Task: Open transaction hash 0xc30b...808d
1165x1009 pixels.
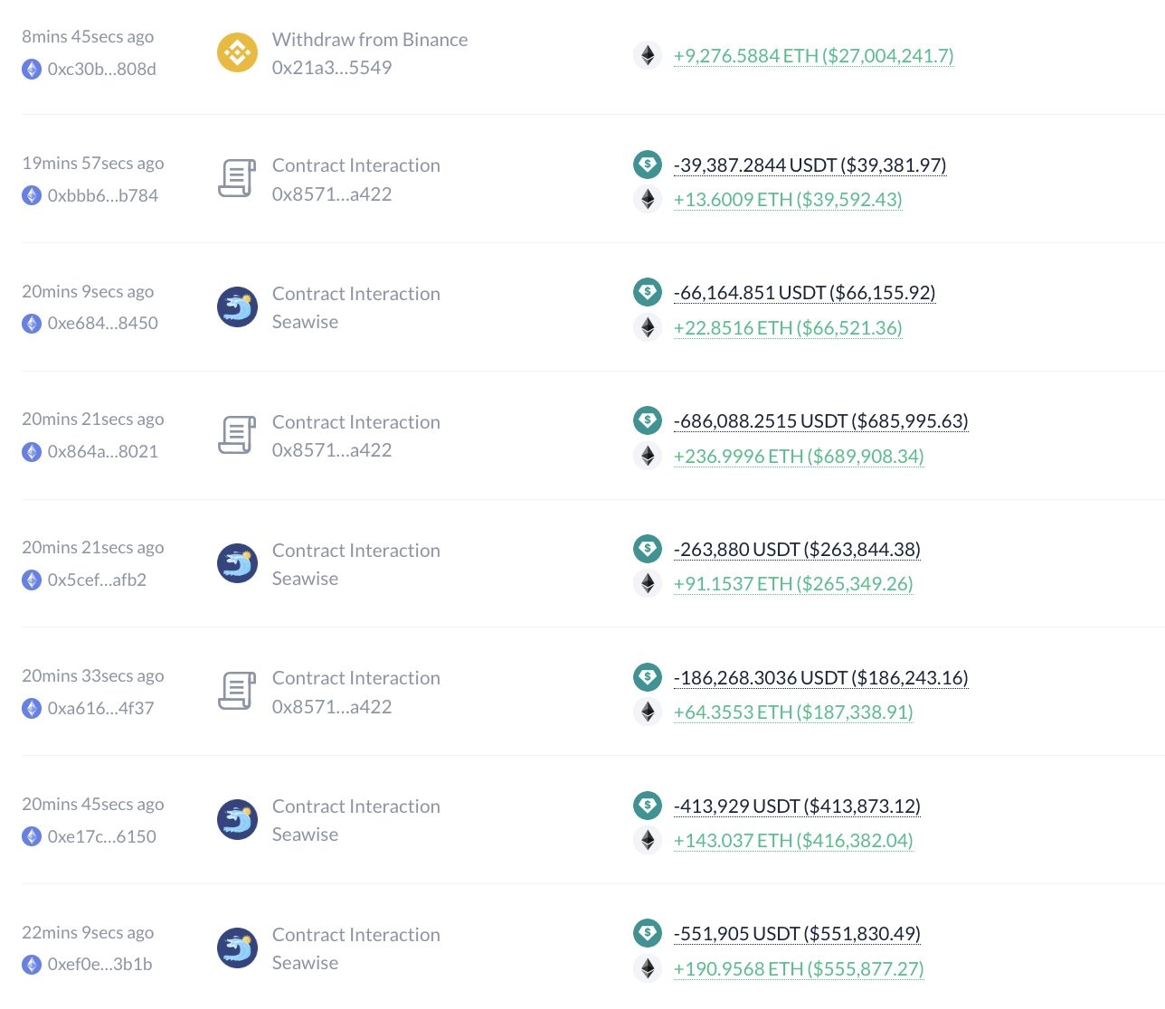Action: (101, 69)
